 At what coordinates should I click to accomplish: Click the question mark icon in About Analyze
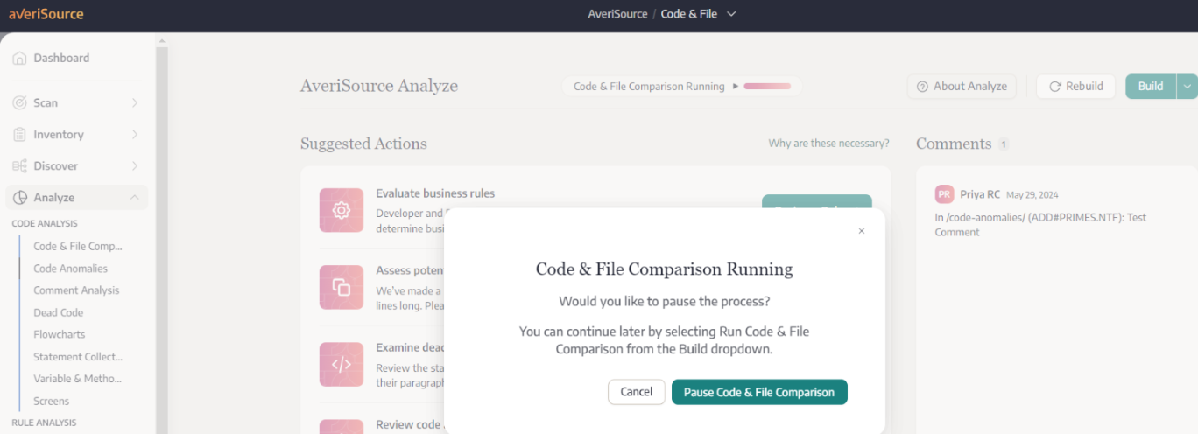point(922,87)
